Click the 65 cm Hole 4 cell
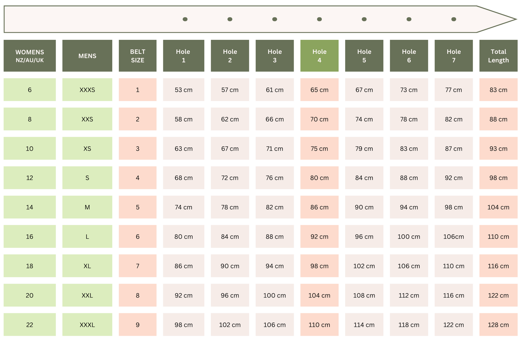Screen dimensions: 521x341 coord(319,90)
